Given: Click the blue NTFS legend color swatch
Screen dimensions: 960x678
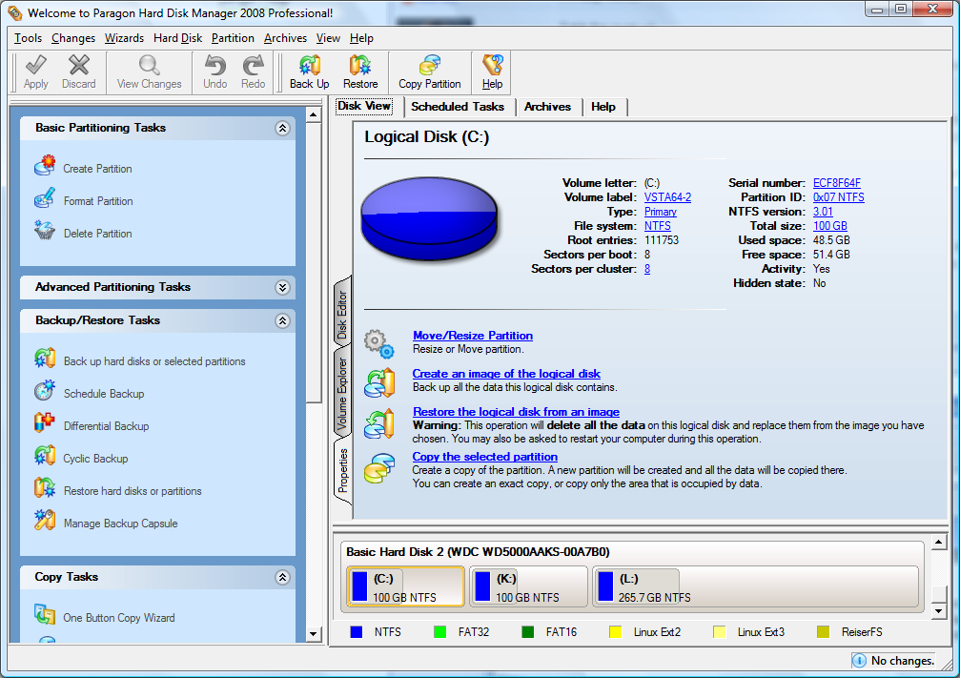Looking at the screenshot, I should (x=357, y=631).
